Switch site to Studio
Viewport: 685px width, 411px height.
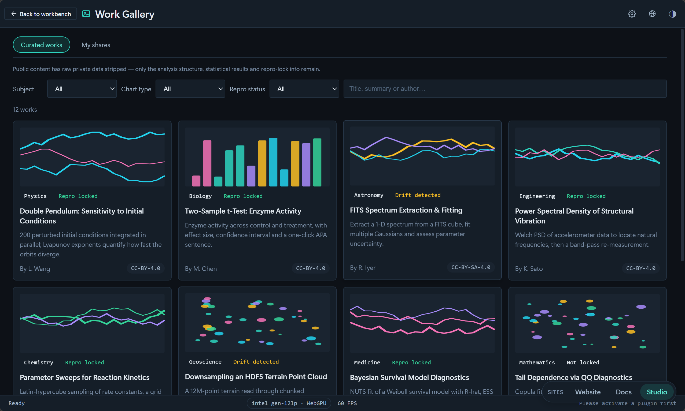[657, 392]
